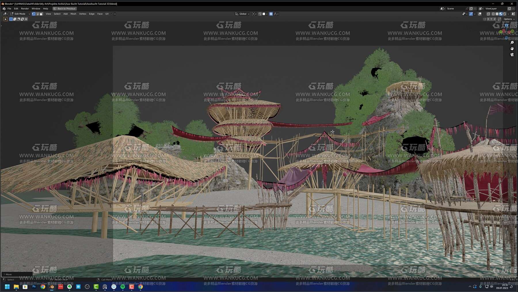Open the editor type selector dropdown

[x=5, y=14]
